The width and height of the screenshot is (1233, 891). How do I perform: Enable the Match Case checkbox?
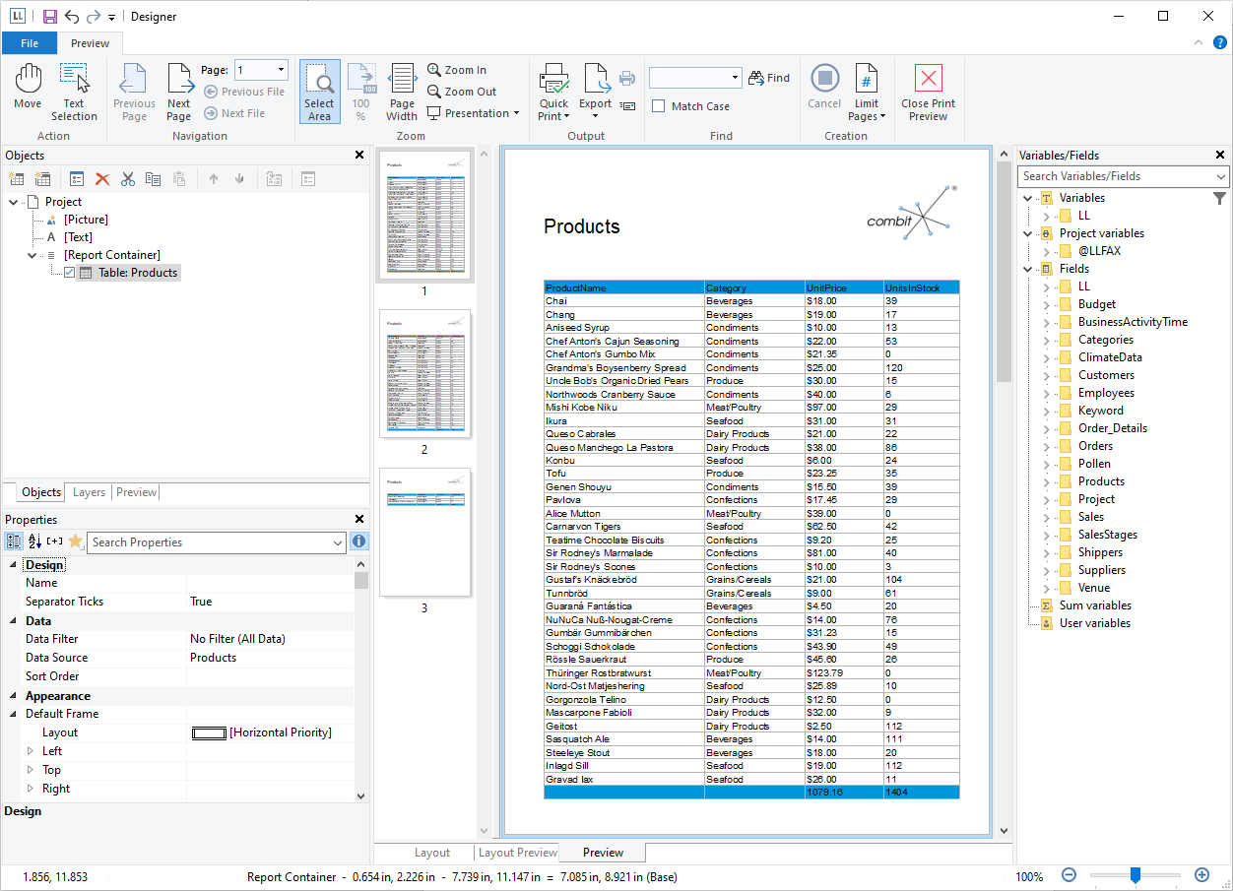point(659,106)
